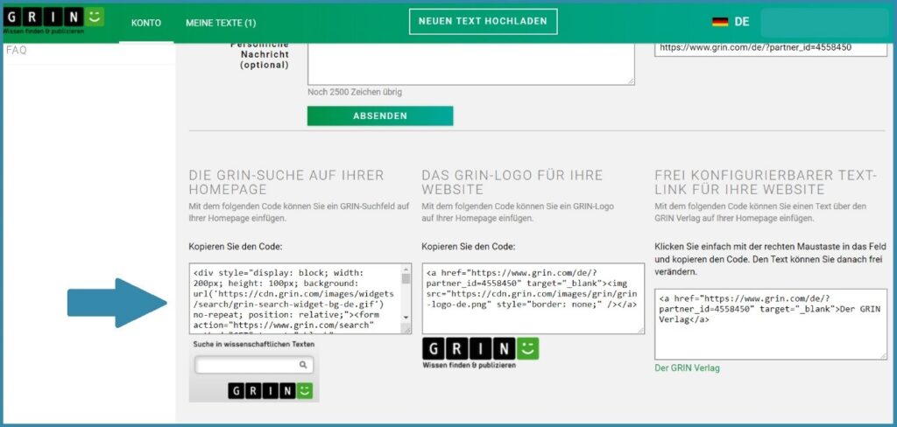Image resolution: width=897 pixels, height=427 pixels.
Task: Click the resize handle of the message textarea
Action: [630, 80]
